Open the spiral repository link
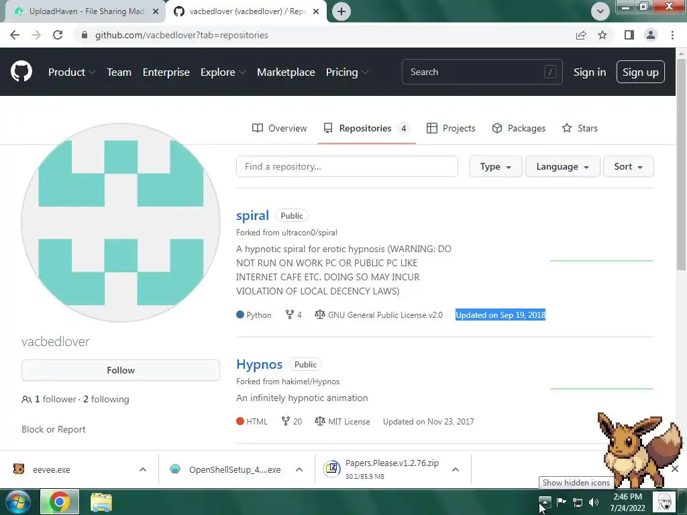This screenshot has width=687, height=515. [252, 215]
